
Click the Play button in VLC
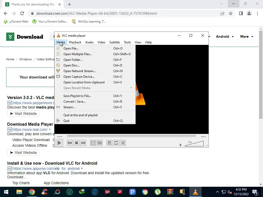click(x=59, y=143)
